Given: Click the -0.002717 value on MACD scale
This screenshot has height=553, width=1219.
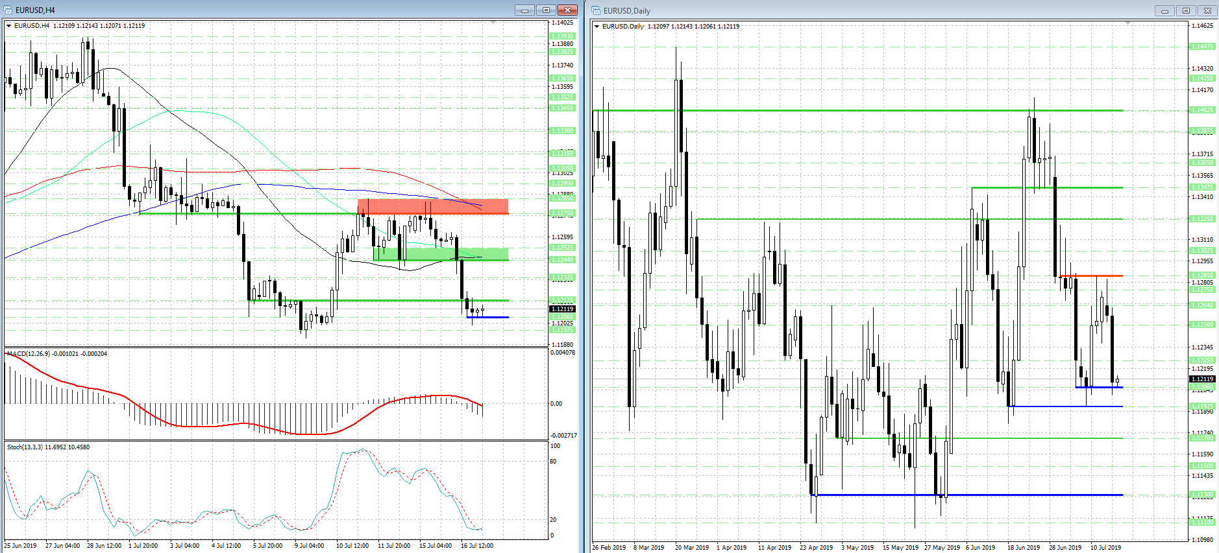Looking at the screenshot, I should click(x=563, y=436).
